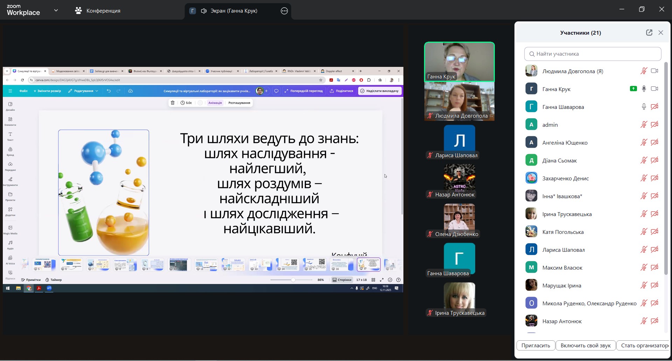Open screen share more options ellipsis
This screenshot has height=361, width=672.
284,11
